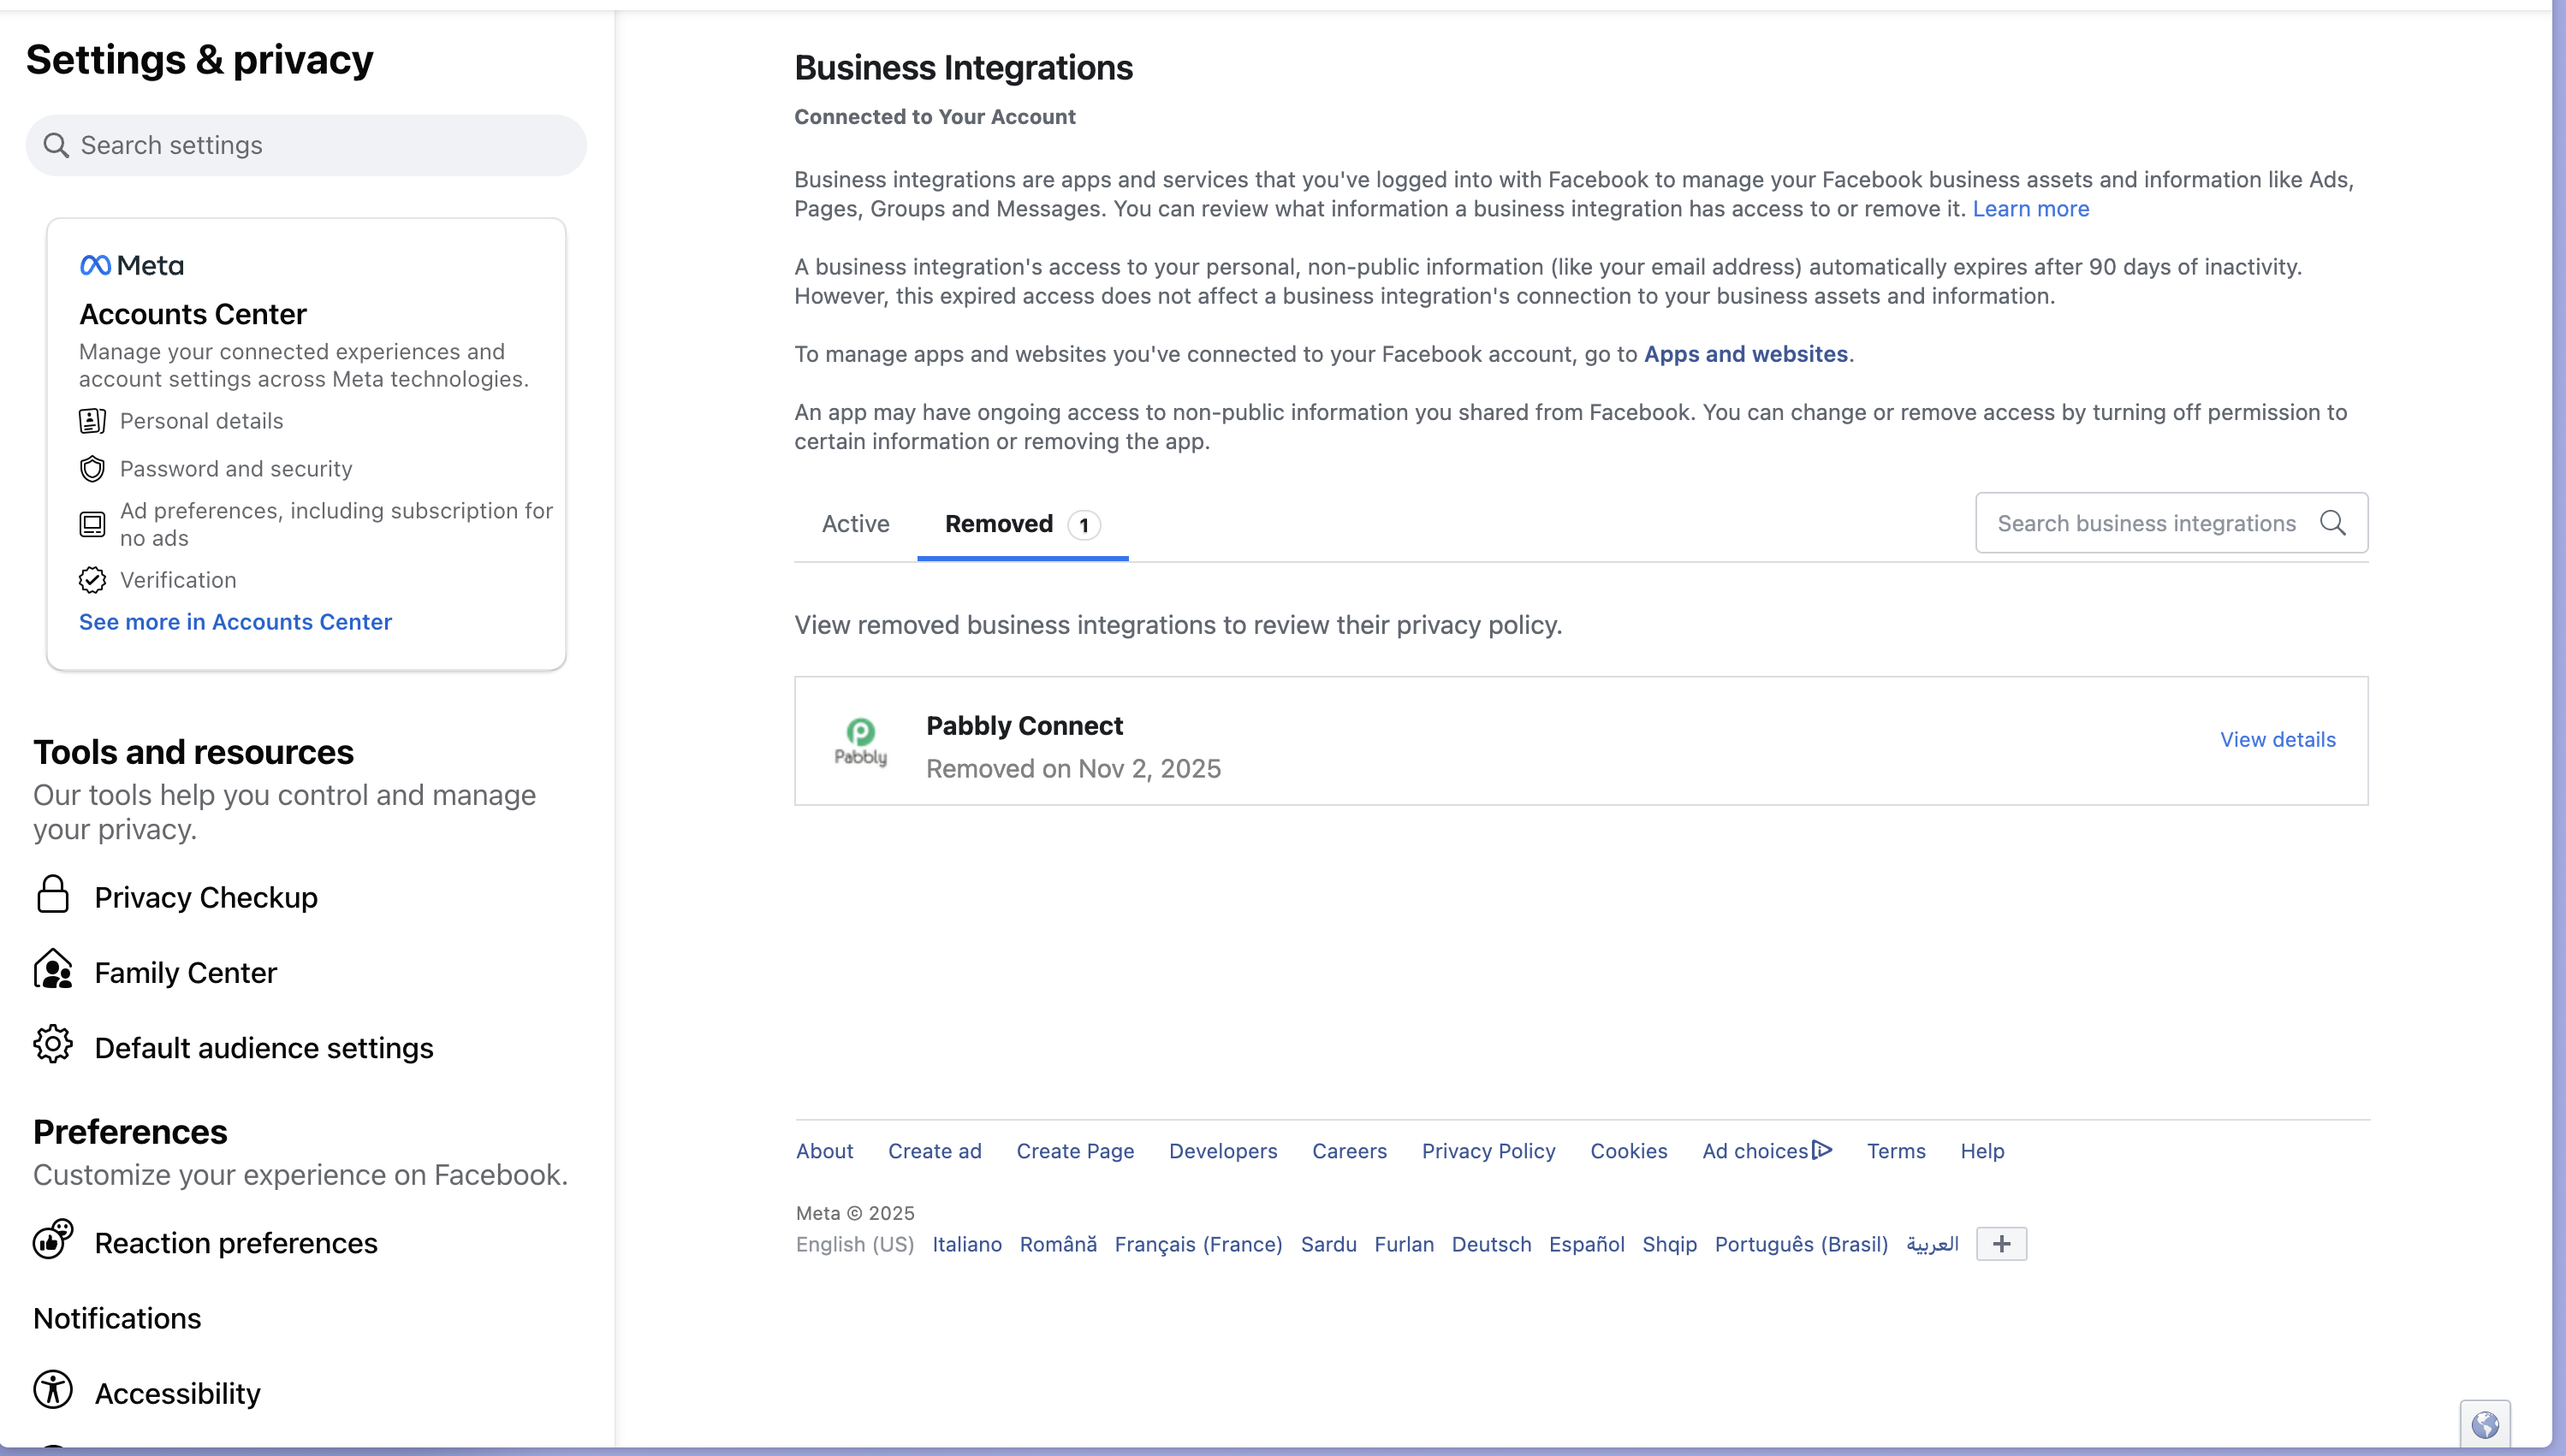Viewport: 2566px width, 1456px height.
Task: Follow the Learn more link
Action: [2030, 209]
